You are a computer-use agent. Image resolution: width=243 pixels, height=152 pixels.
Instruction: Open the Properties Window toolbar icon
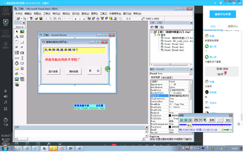93,19
